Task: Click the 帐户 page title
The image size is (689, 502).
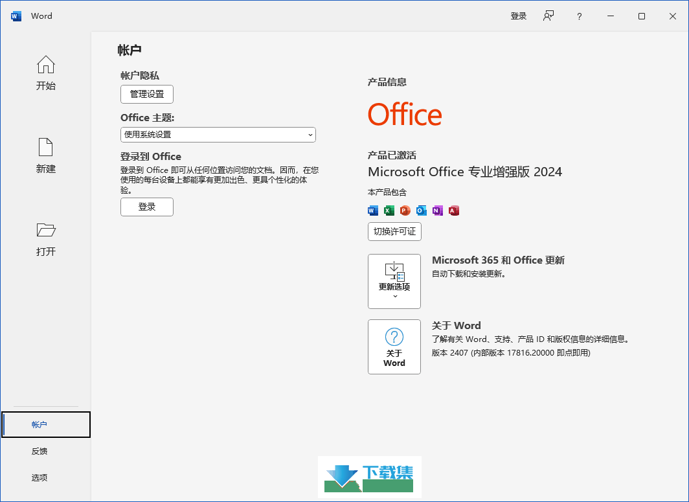Action: [130, 50]
